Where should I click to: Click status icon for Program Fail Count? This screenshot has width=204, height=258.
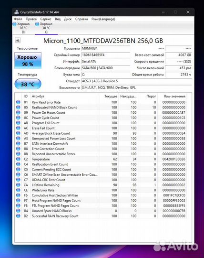pos(18,123)
